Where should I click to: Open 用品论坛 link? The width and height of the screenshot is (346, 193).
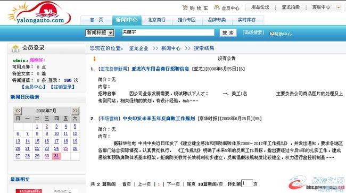(260, 7)
